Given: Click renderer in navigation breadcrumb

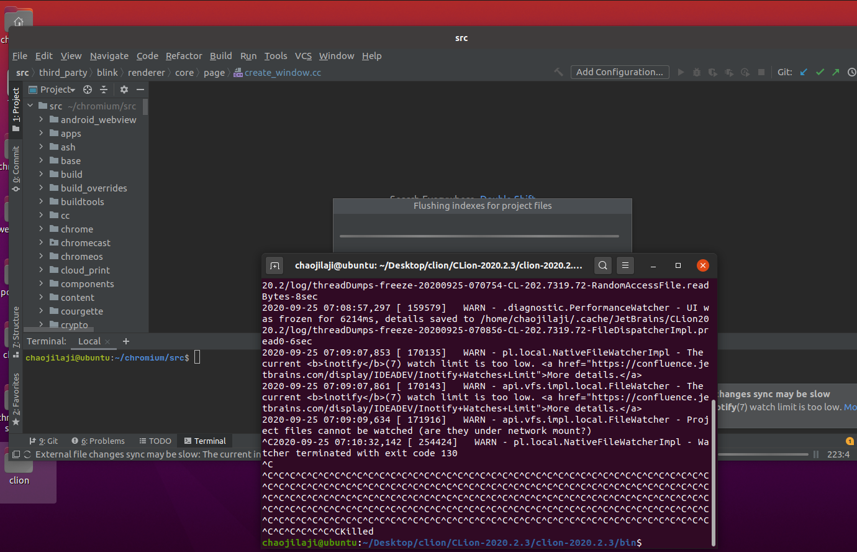Looking at the screenshot, I should click(x=147, y=73).
